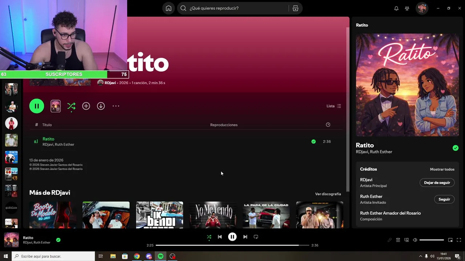The height and width of the screenshot is (261, 465).
Task: Download the Ratito album
Action: pos(101,106)
